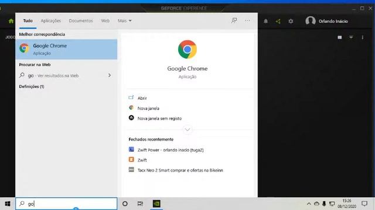This screenshot has width=375, height=210.
Task: Switch to the Web search tab
Action: tap(105, 21)
